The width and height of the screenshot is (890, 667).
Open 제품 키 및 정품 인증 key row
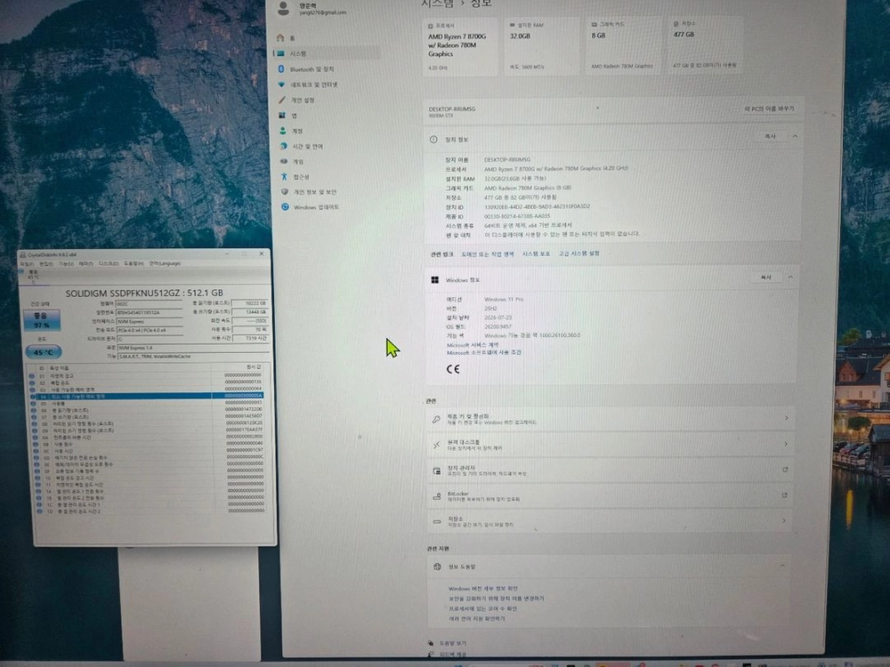[612, 419]
